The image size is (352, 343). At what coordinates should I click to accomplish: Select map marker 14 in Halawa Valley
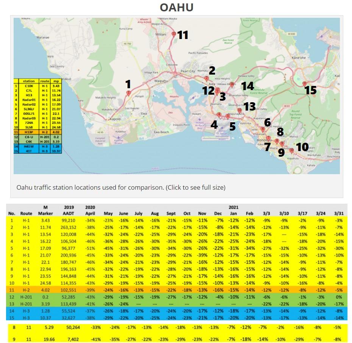(232, 84)
